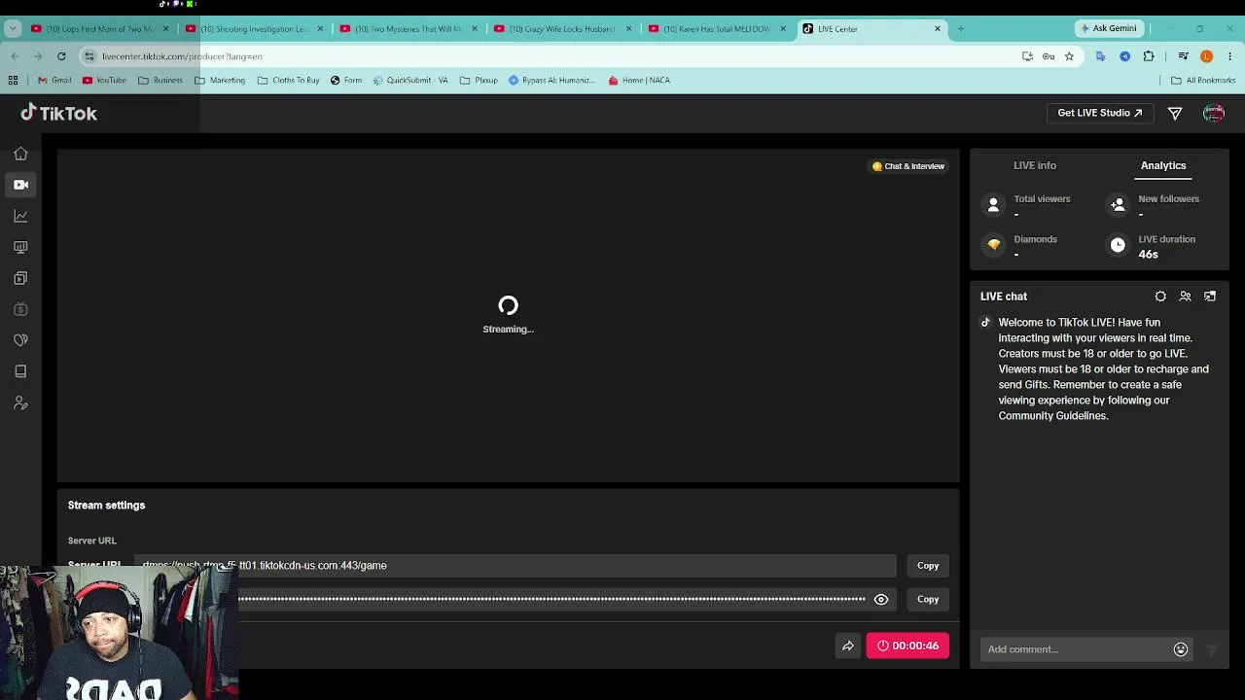Click the TikTok logo
Viewport: 1245px width, 700px height.
(59, 113)
